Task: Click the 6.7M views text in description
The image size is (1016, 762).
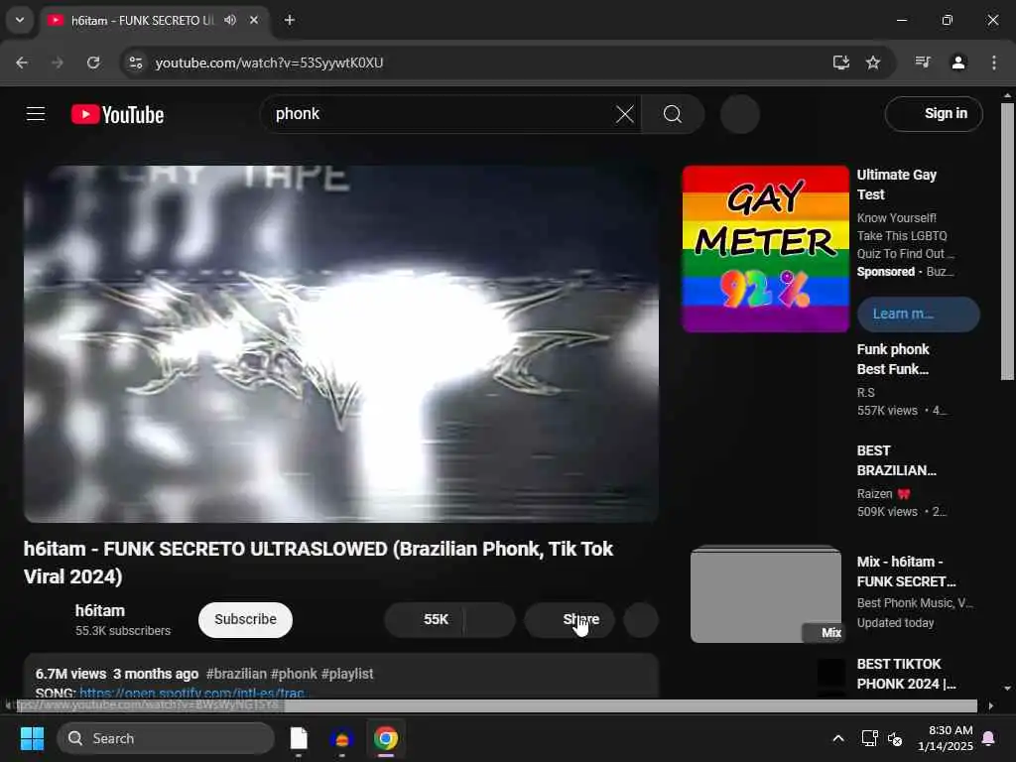Action: pos(70,674)
